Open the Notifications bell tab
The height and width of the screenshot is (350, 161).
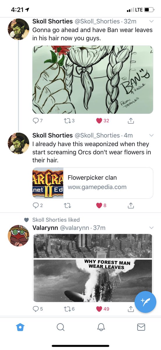coord(101,327)
